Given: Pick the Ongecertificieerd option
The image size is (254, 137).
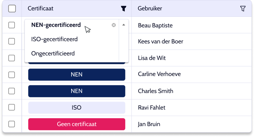Looking at the screenshot, I should [x=53, y=53].
